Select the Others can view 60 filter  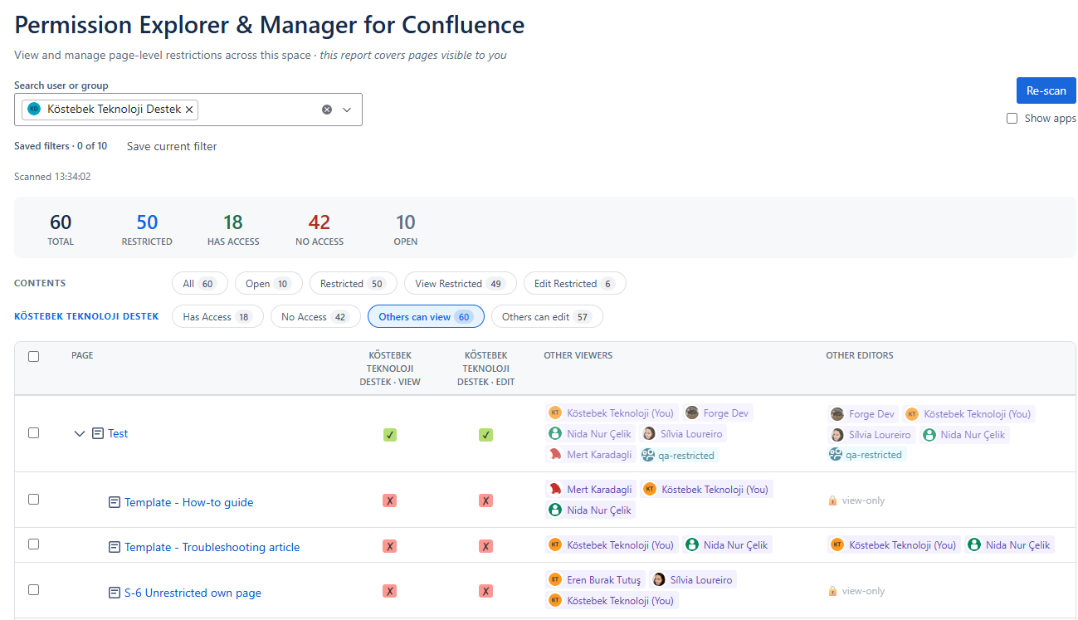(x=426, y=317)
